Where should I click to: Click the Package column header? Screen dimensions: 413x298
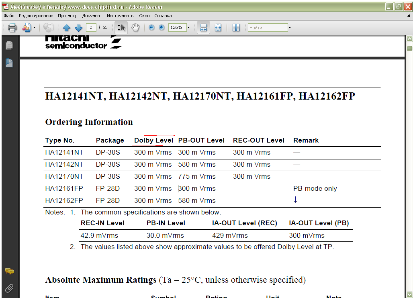pyautogui.click(x=110, y=141)
